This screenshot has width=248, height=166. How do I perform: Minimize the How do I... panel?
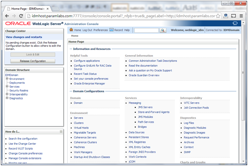click(x=61, y=131)
